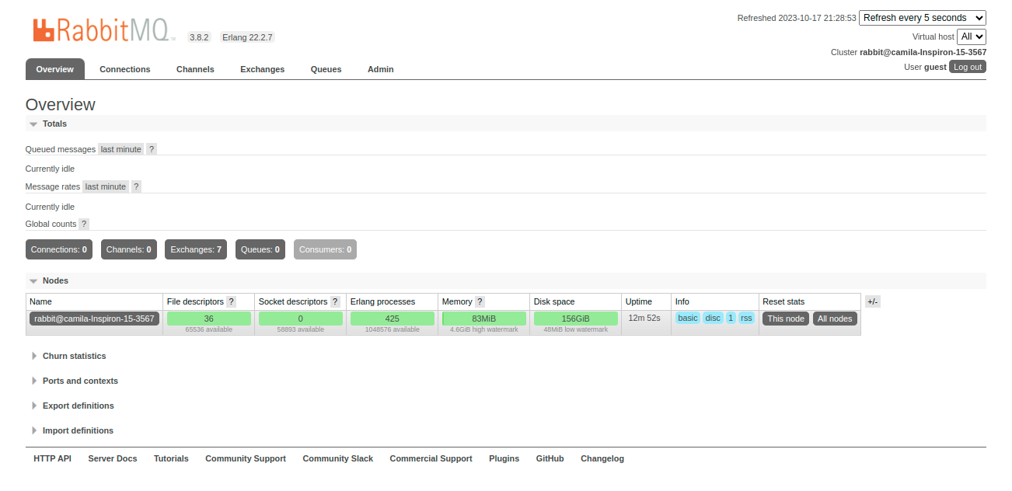Click the Connections: 0 count button
1012x491 pixels.
(x=59, y=249)
